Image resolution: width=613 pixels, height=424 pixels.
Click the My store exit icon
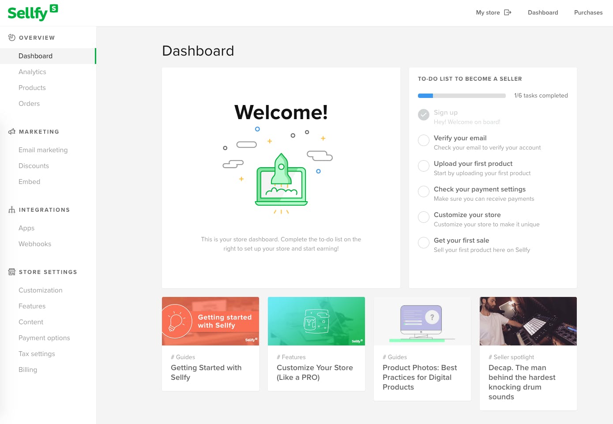click(508, 12)
